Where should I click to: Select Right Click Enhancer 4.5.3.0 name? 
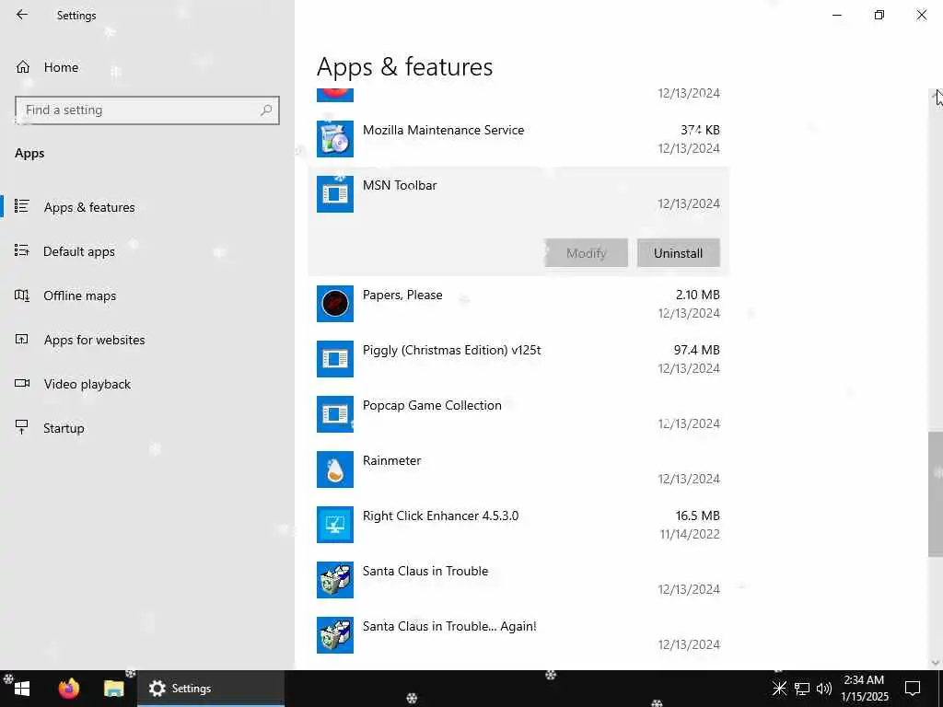pos(440,516)
